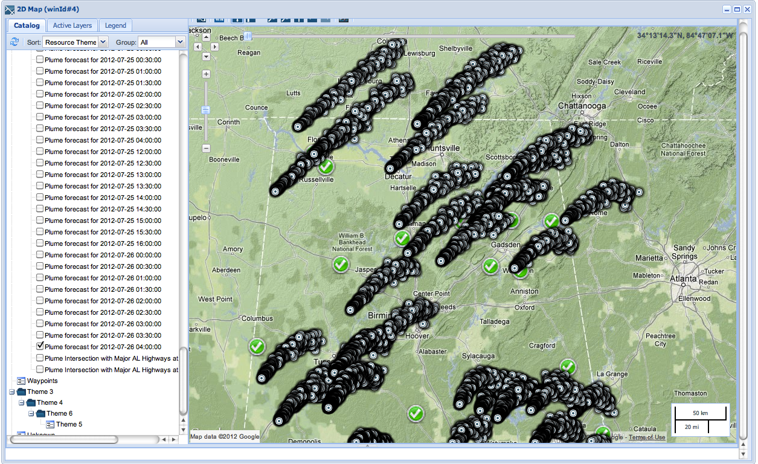The image size is (758, 464).
Task: Pan the map down with arrow button
Action: [206, 56]
